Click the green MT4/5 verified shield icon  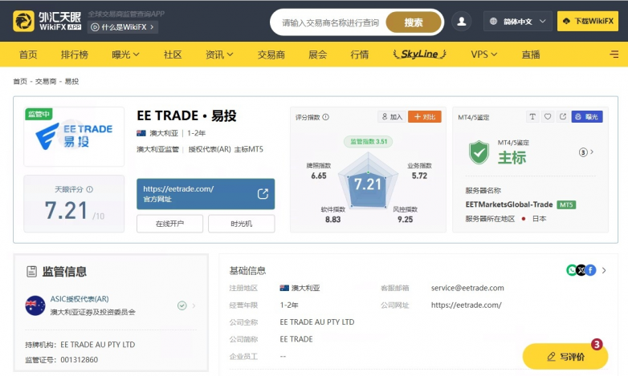[x=479, y=151]
